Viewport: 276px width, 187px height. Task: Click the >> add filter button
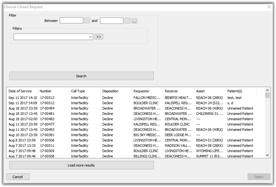coord(99,37)
